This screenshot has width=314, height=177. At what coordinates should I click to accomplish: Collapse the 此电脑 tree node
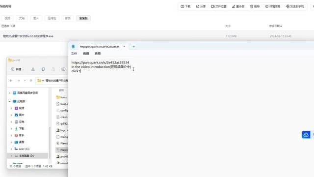pos(9,101)
